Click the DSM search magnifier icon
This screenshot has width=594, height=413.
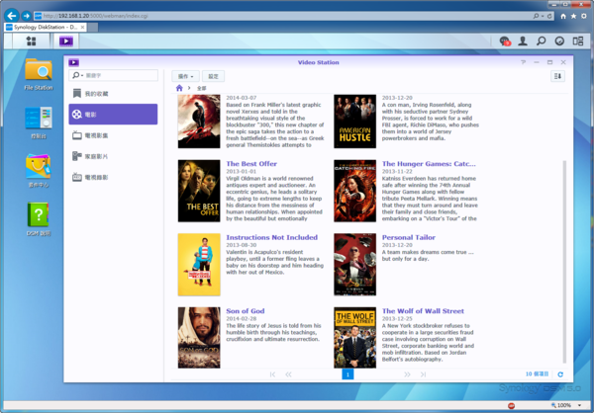pos(542,41)
